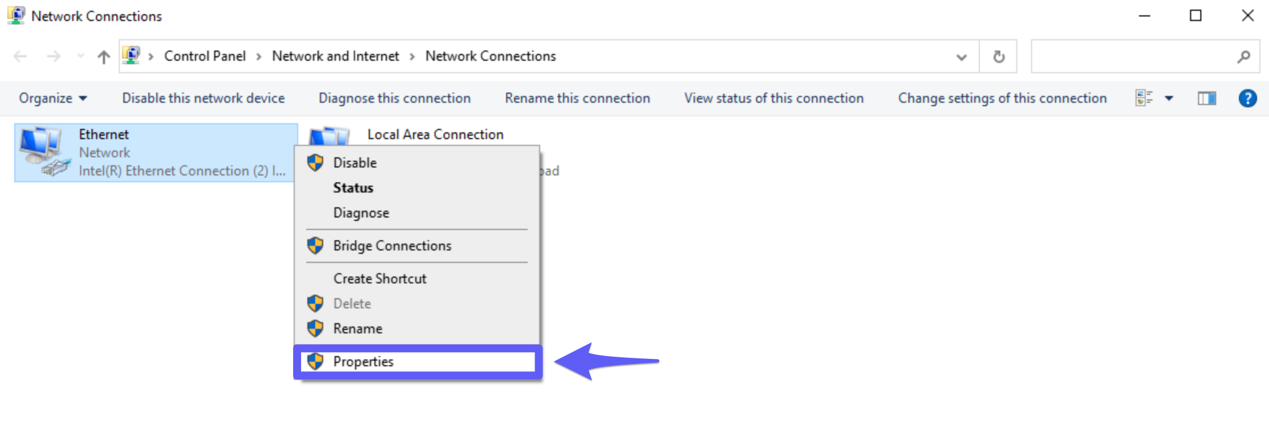Screen dimensions: 1269x435
Task: Select Disable in the context menu
Action: tap(354, 163)
